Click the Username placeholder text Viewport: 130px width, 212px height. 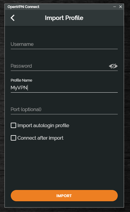22,44
